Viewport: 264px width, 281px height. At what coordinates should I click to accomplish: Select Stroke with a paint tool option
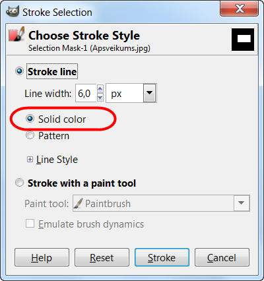tap(19, 183)
